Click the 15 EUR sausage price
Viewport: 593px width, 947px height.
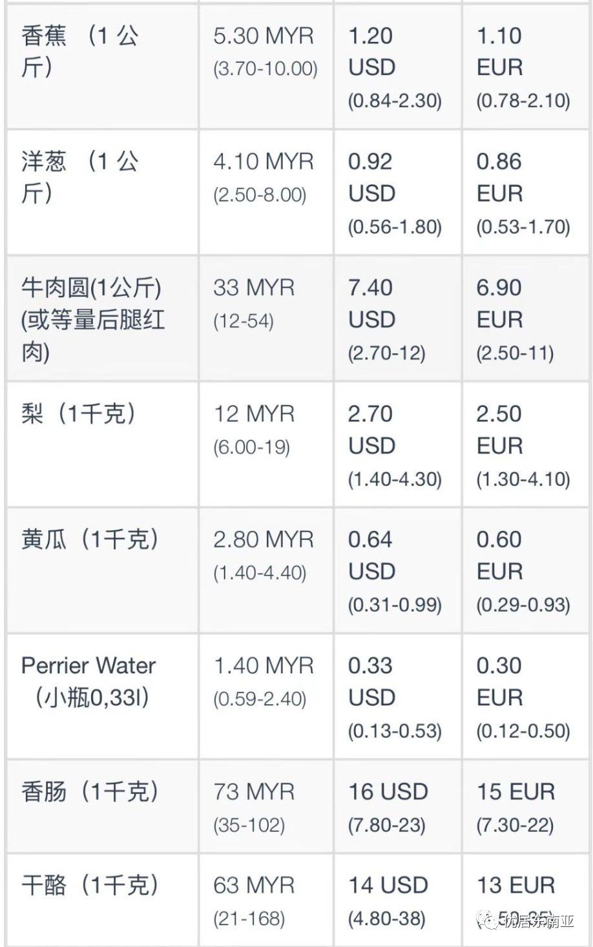(x=516, y=791)
